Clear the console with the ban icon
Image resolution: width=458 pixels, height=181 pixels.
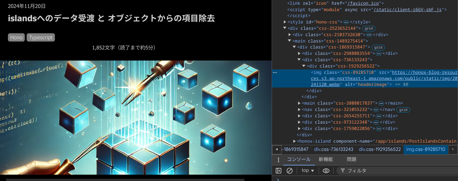click(x=289, y=171)
